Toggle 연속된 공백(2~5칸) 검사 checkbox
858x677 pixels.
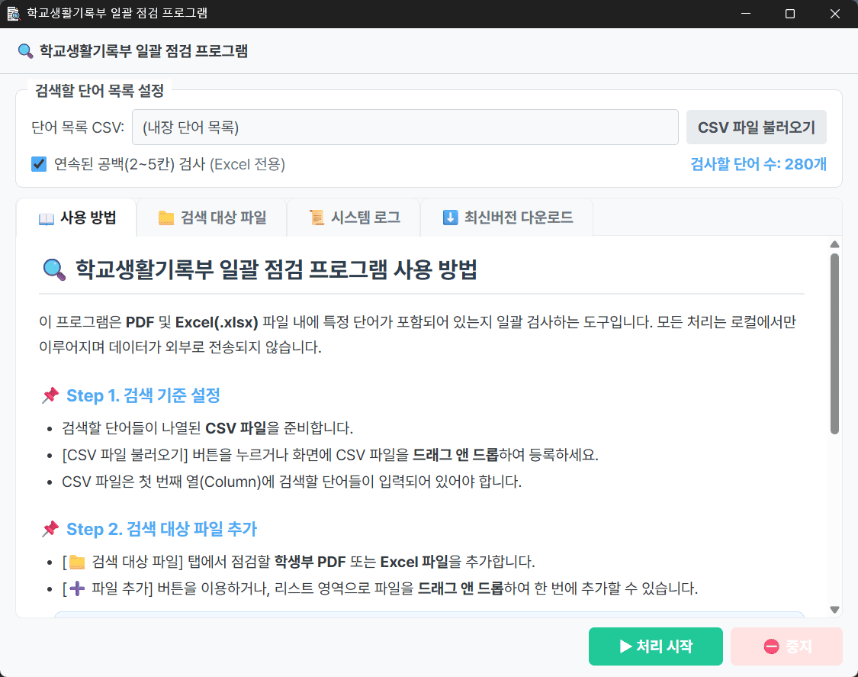[x=39, y=164]
